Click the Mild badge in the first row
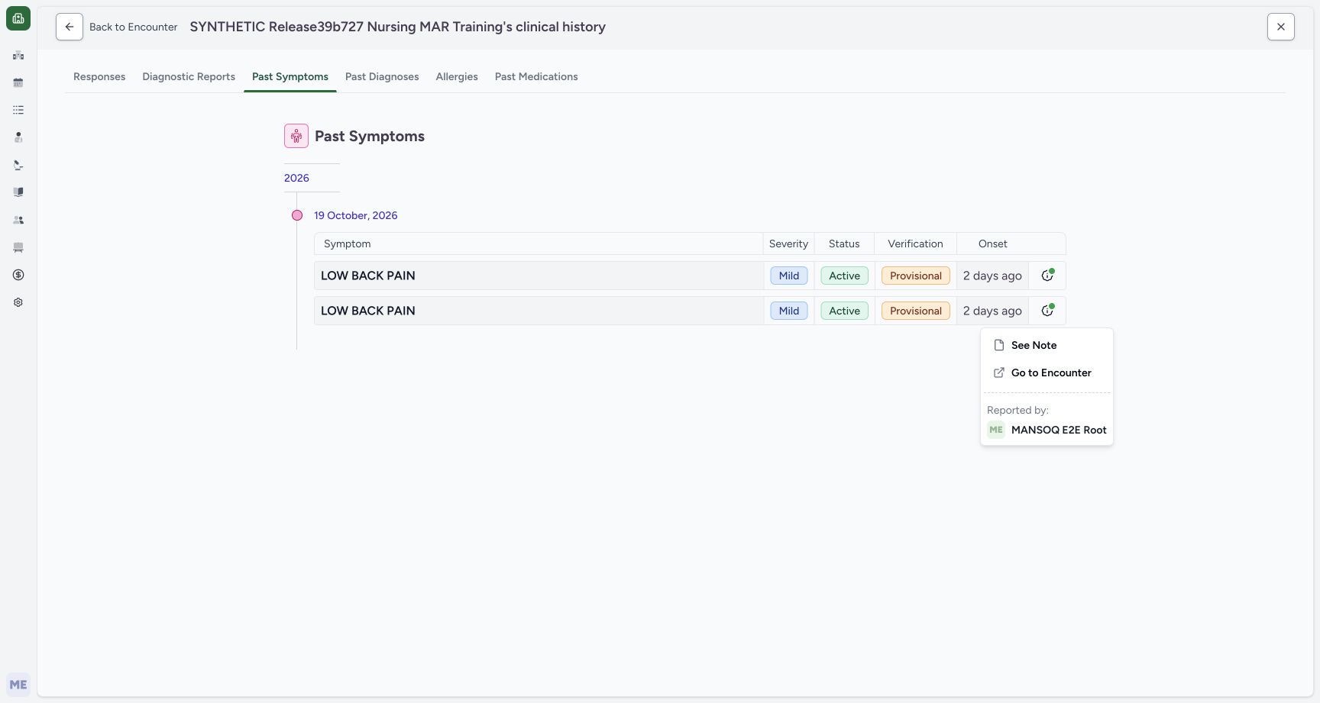1320x703 pixels. pyautogui.click(x=789, y=276)
